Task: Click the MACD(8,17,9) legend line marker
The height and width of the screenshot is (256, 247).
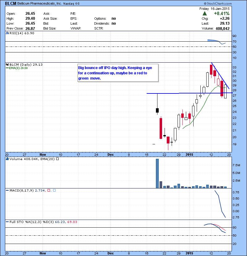Action: 7,190
